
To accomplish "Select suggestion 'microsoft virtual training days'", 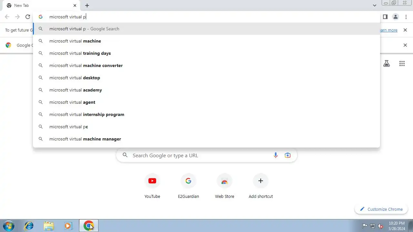I will click(206, 53).
